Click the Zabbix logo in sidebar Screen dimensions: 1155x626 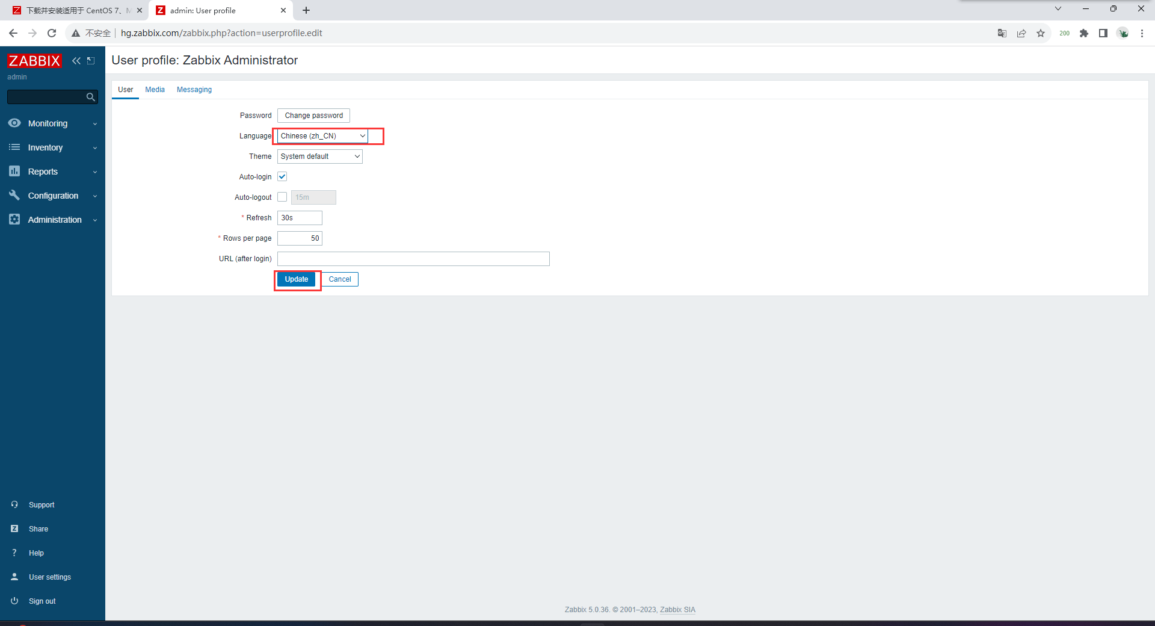point(34,61)
